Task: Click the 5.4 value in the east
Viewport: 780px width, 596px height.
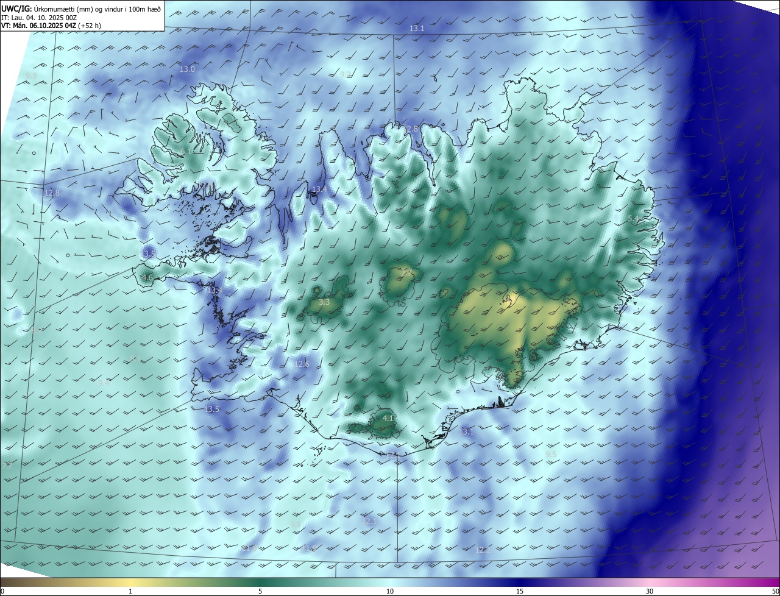Action: tap(633, 219)
